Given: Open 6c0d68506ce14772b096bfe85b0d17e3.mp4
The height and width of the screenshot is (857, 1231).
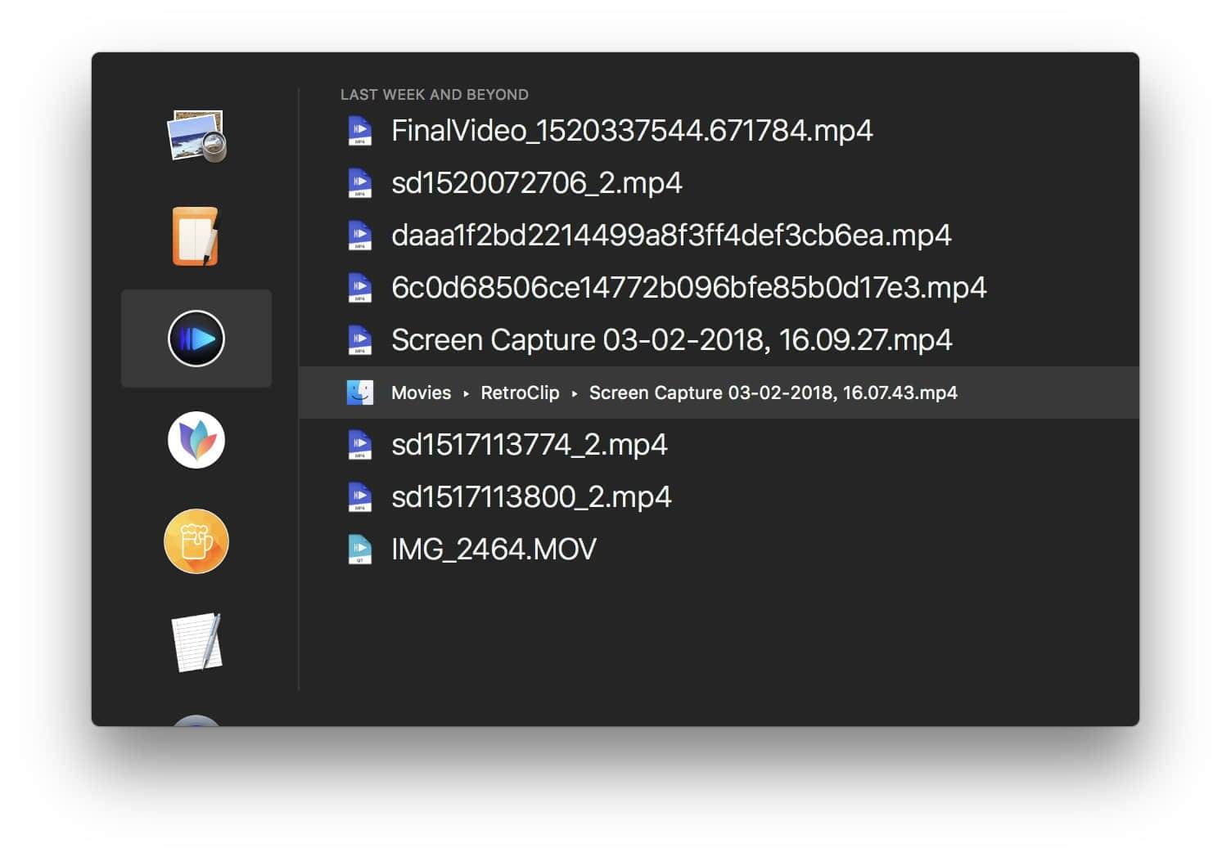Looking at the screenshot, I should 689,288.
